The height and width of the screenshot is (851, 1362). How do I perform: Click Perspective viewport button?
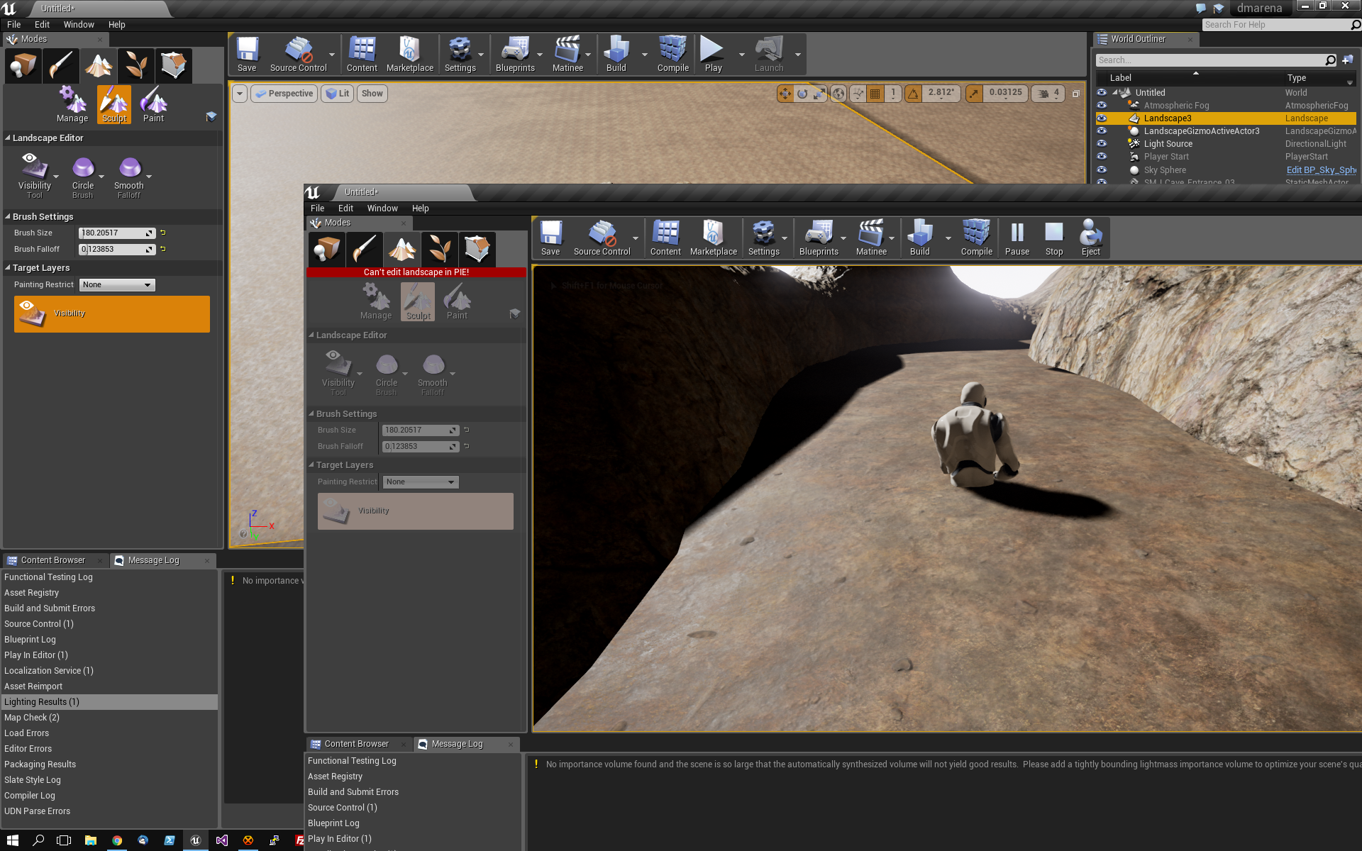tap(284, 94)
